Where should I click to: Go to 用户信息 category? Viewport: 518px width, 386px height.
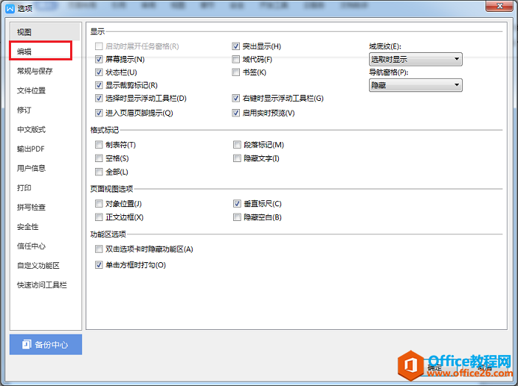[32, 168]
